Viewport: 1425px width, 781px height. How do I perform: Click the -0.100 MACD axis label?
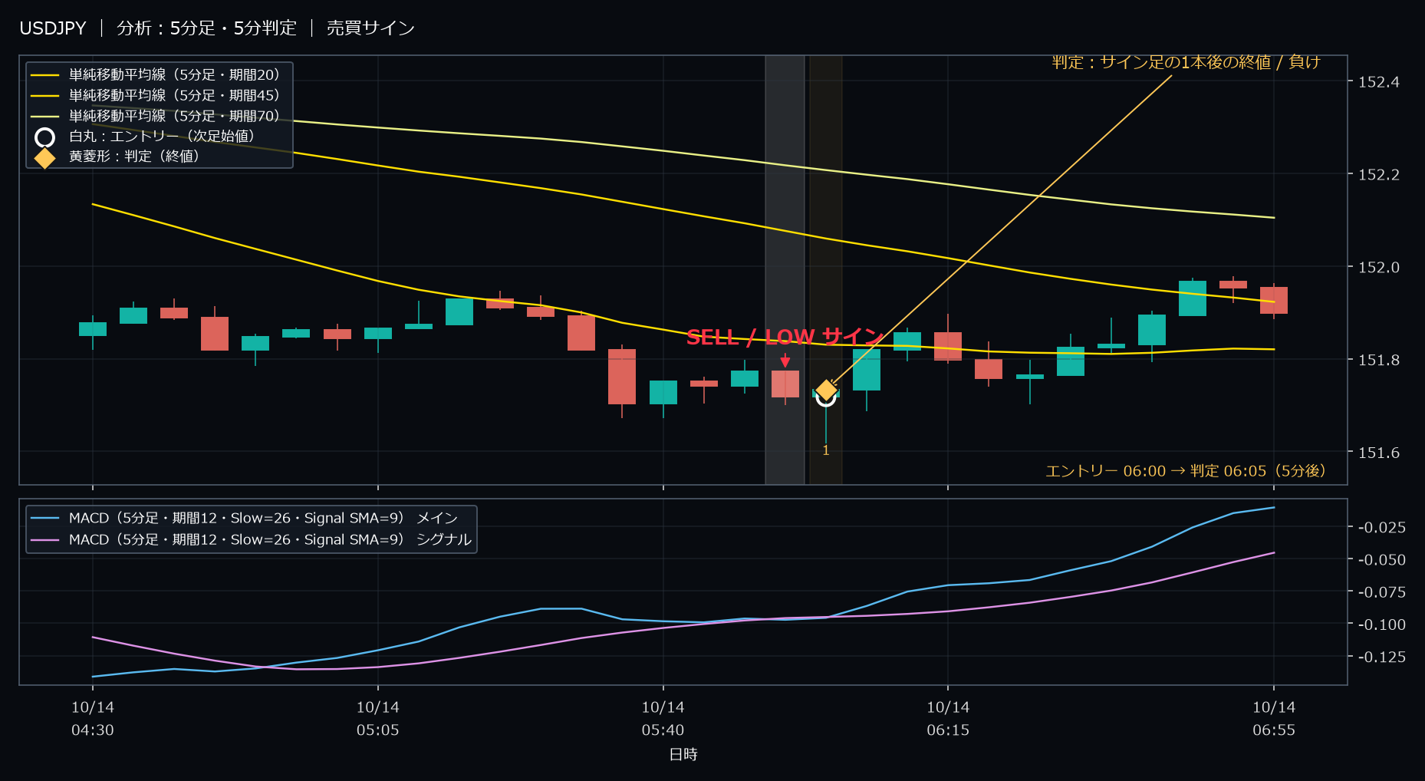click(x=1382, y=624)
